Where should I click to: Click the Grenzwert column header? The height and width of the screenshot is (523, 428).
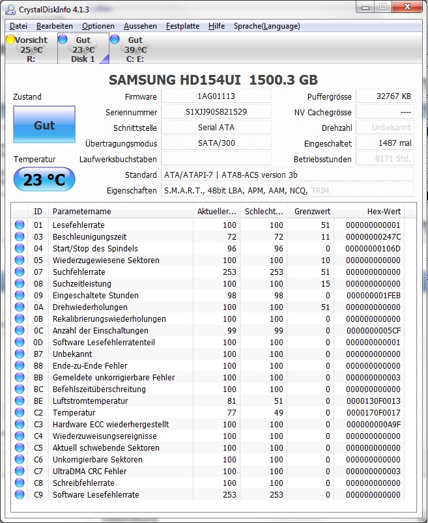311,212
